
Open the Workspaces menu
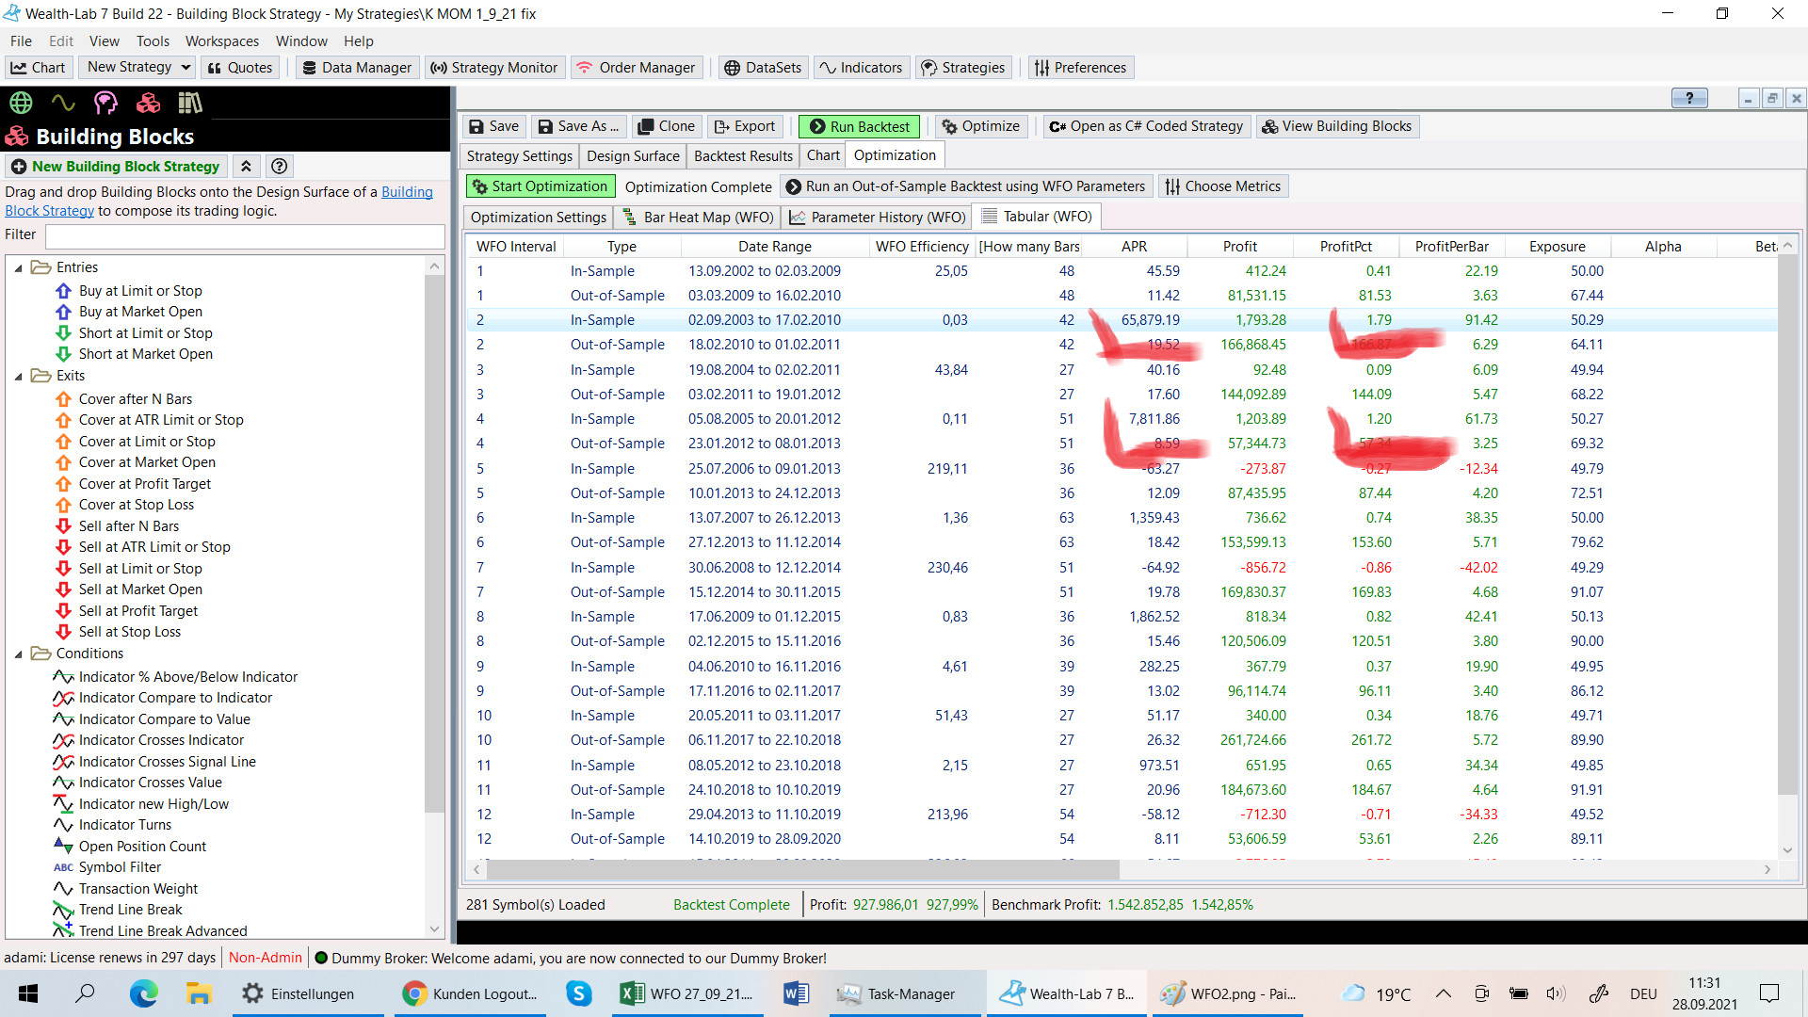[x=221, y=41]
